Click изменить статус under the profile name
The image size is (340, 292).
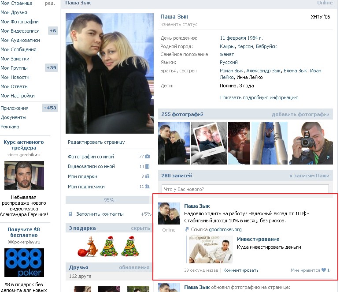click(179, 24)
